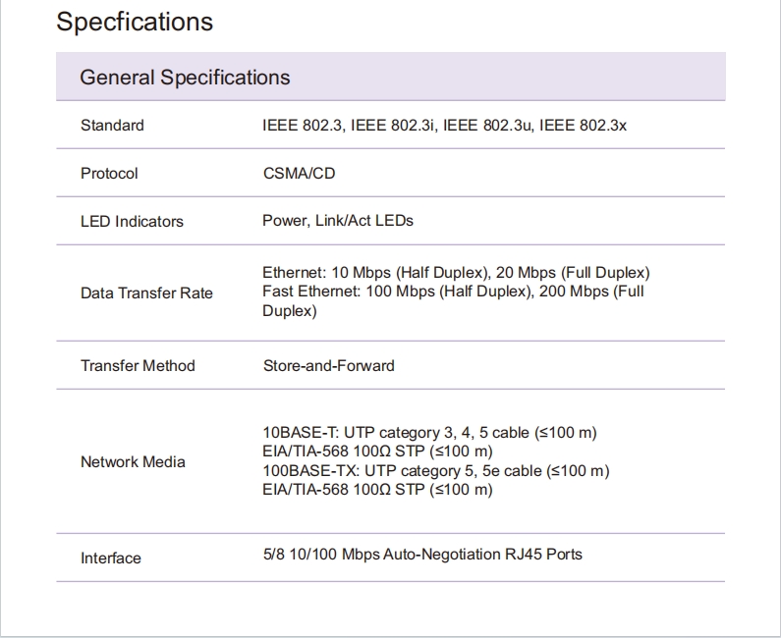781x638 pixels.
Task: Click the LED Indicators label
Action: [132, 222]
